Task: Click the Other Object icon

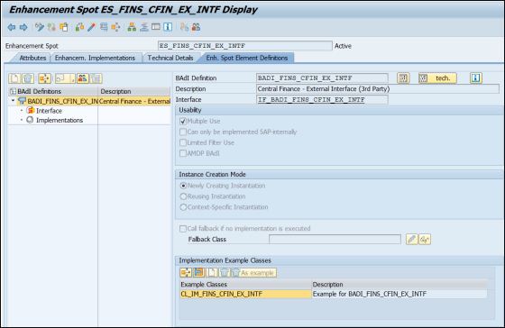Action: [x=64, y=27]
